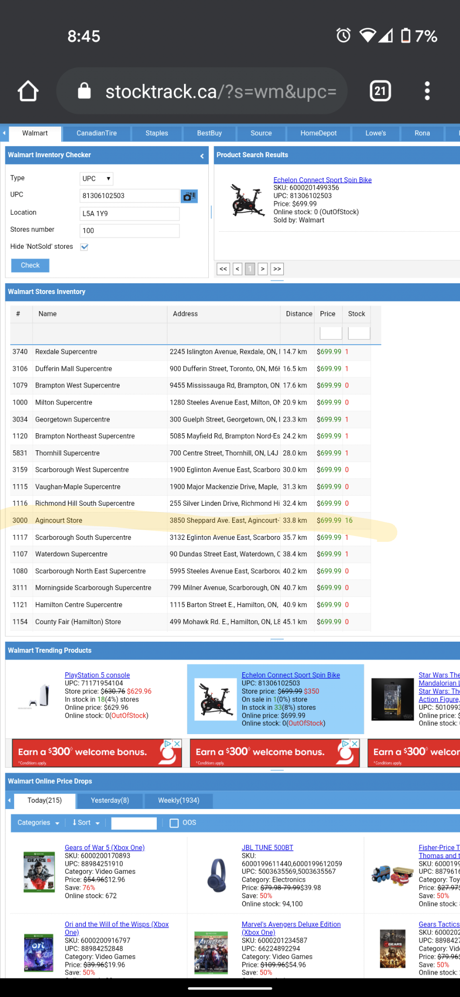Click the spin bike product thumbnail in results
Screen dimensions: 460x997
click(247, 200)
